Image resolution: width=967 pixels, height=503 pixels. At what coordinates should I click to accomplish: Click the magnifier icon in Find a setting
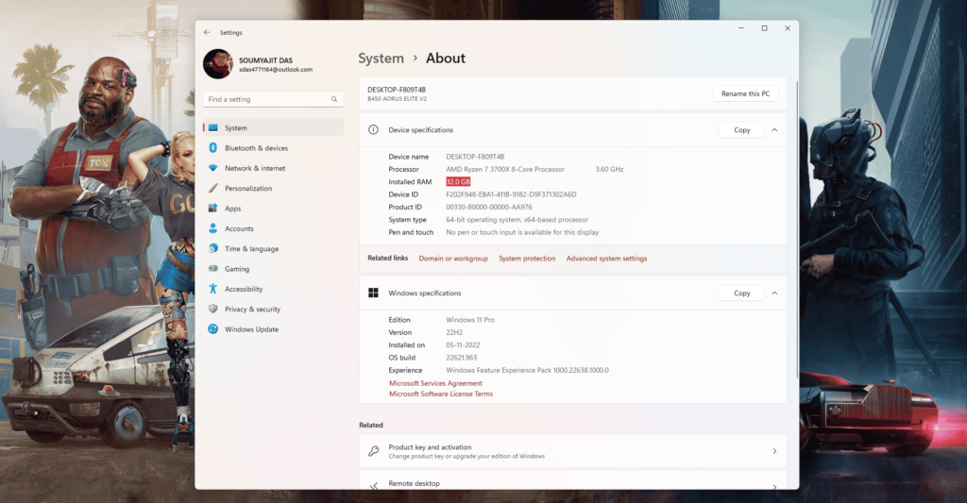[334, 99]
